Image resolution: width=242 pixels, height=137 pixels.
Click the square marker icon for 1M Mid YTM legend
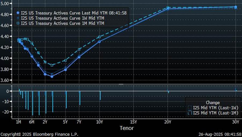[x=18, y=24]
